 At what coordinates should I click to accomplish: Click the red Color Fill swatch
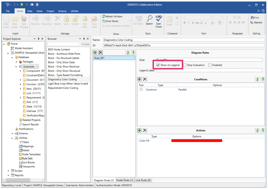pyautogui.click(x=197, y=141)
